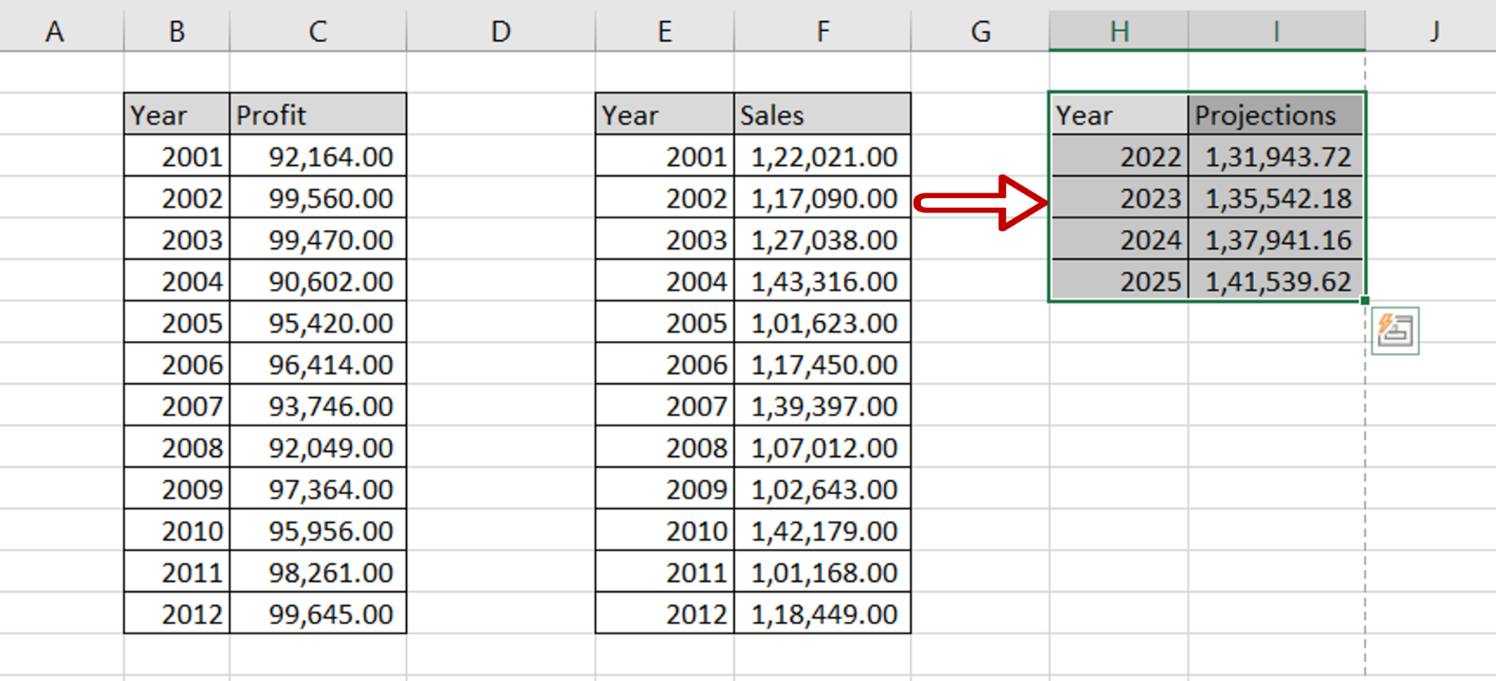The width and height of the screenshot is (1496, 681).
Task: Select projection value 1,41,539.62
Action: (1276, 280)
